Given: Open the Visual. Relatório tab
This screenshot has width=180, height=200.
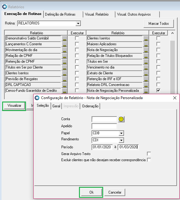Looking at the screenshot, I should 99,14.
